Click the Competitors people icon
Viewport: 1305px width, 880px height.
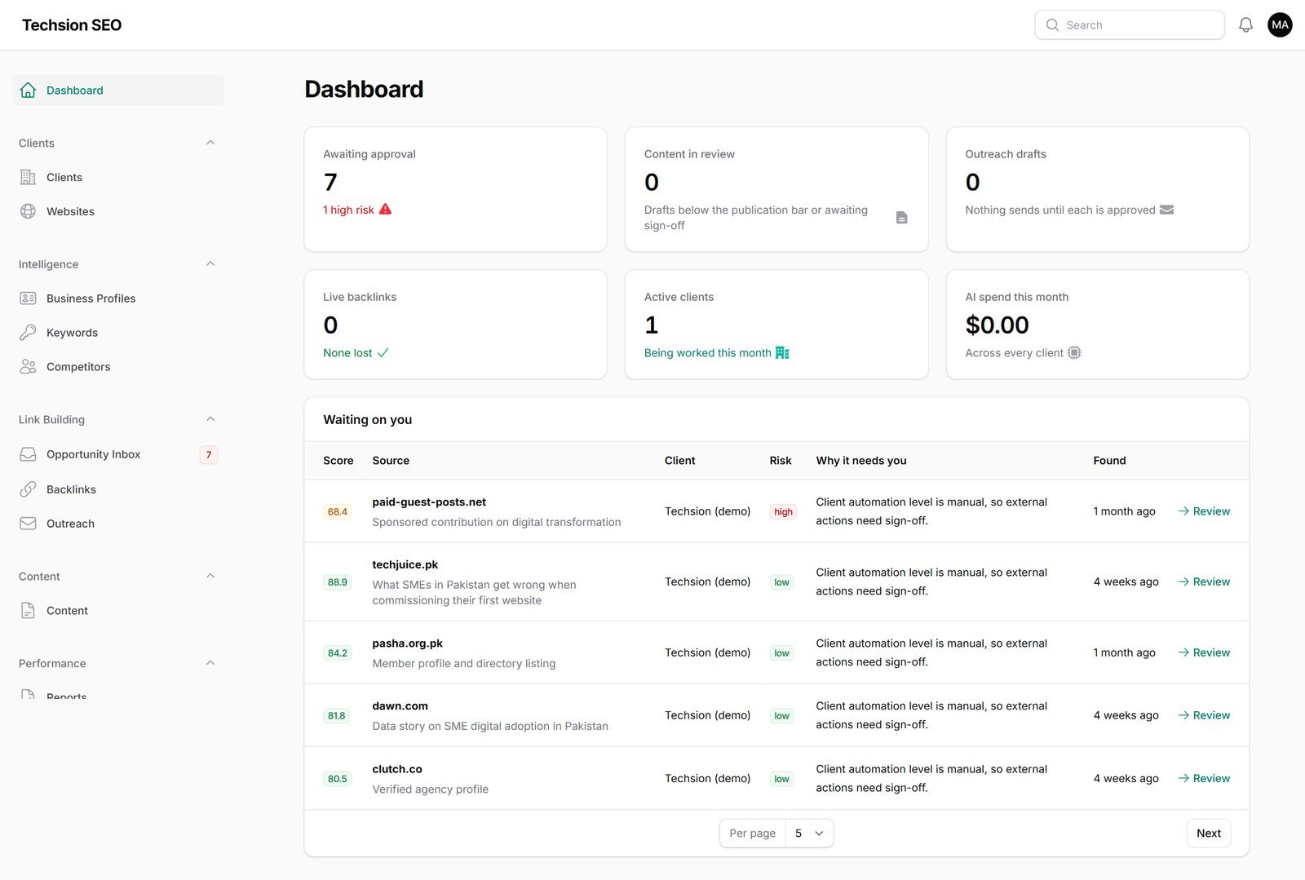[x=28, y=367]
